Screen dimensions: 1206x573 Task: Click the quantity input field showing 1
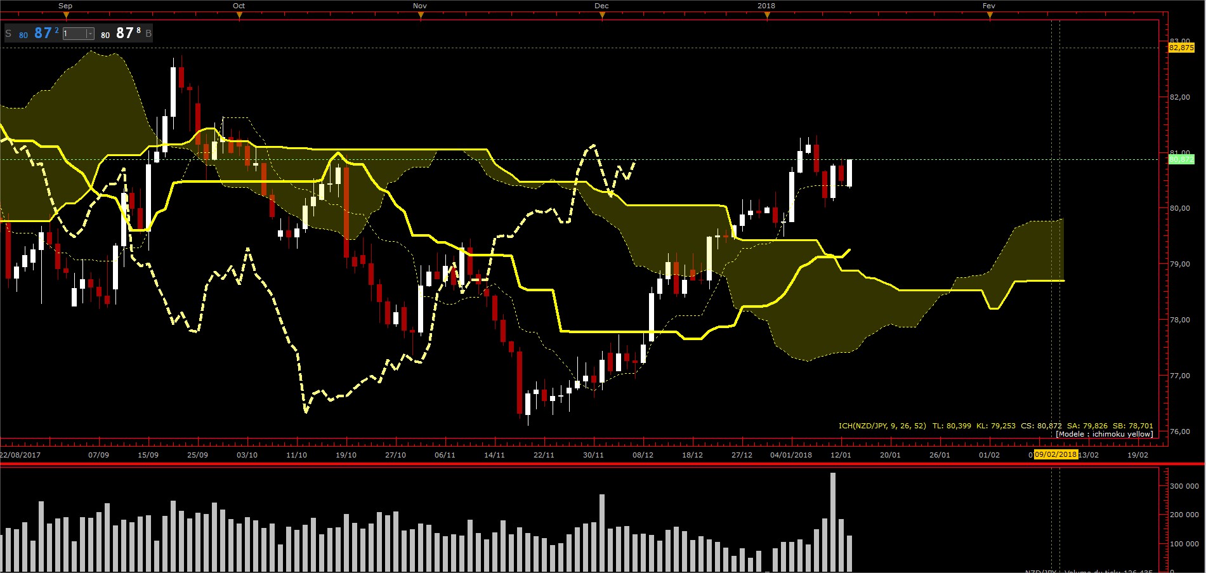74,34
